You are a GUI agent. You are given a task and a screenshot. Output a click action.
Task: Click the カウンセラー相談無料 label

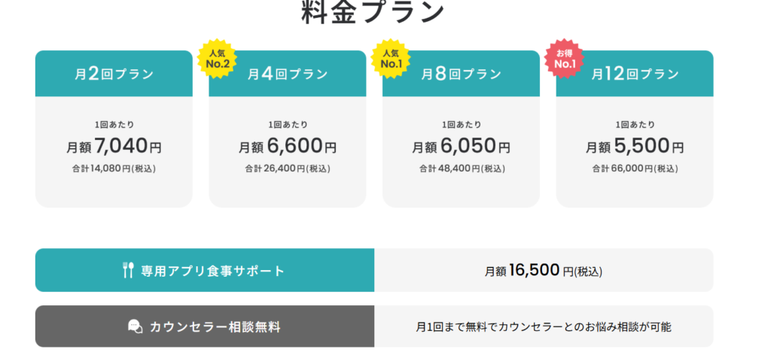[215, 326]
